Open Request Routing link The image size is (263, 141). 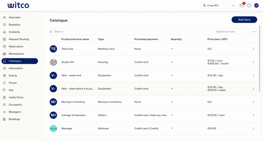(x=19, y=39)
